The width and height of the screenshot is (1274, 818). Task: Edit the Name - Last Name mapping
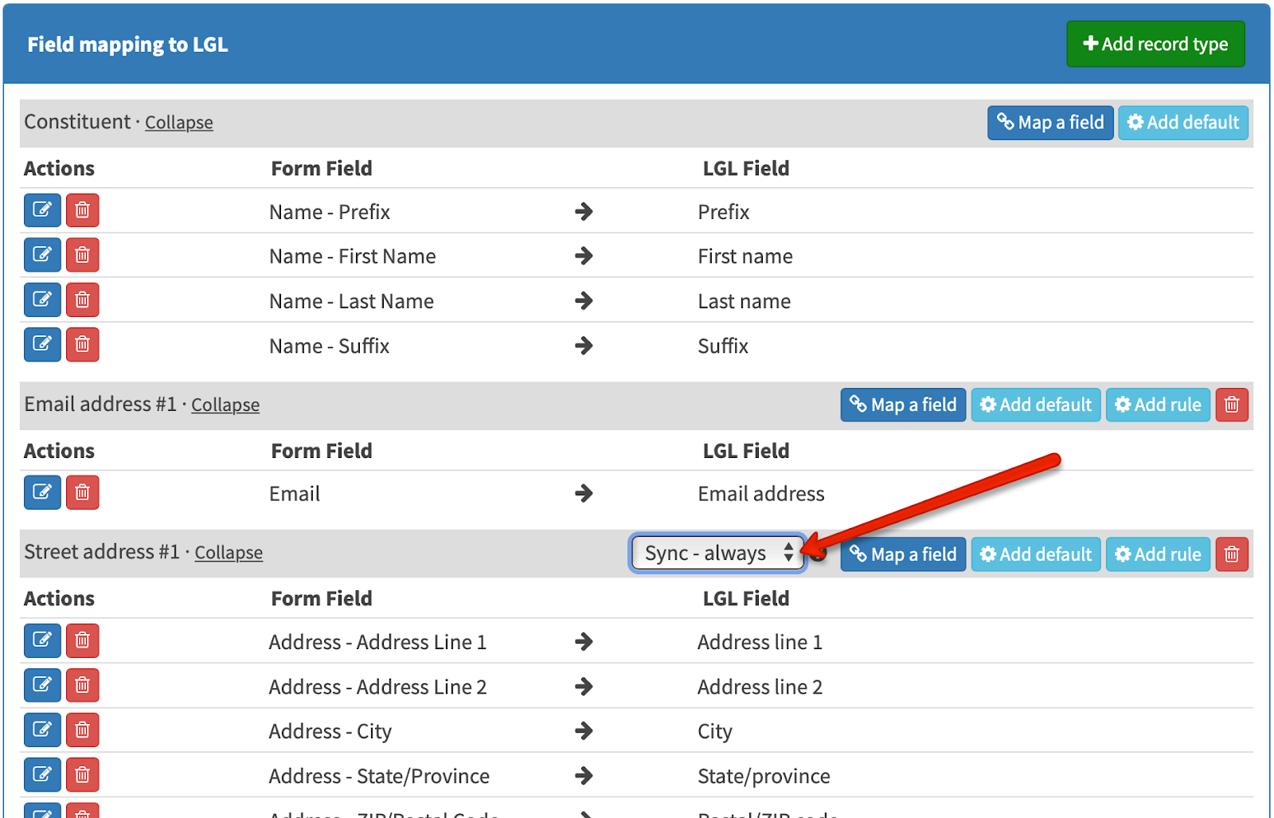point(42,300)
